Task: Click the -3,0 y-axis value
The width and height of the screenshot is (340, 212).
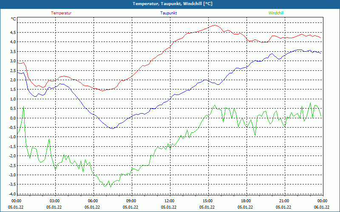Action: click(x=12, y=175)
